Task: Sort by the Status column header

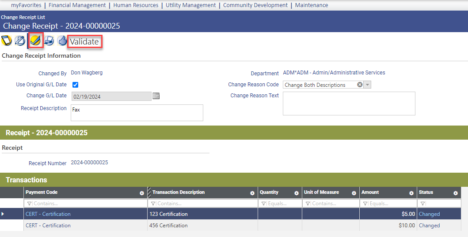Action: click(426, 192)
